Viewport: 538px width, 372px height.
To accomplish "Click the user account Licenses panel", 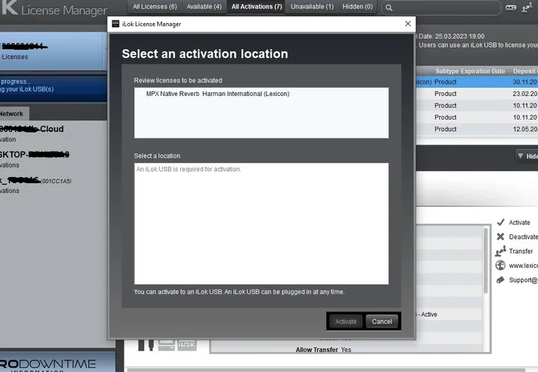I will click(x=51, y=51).
